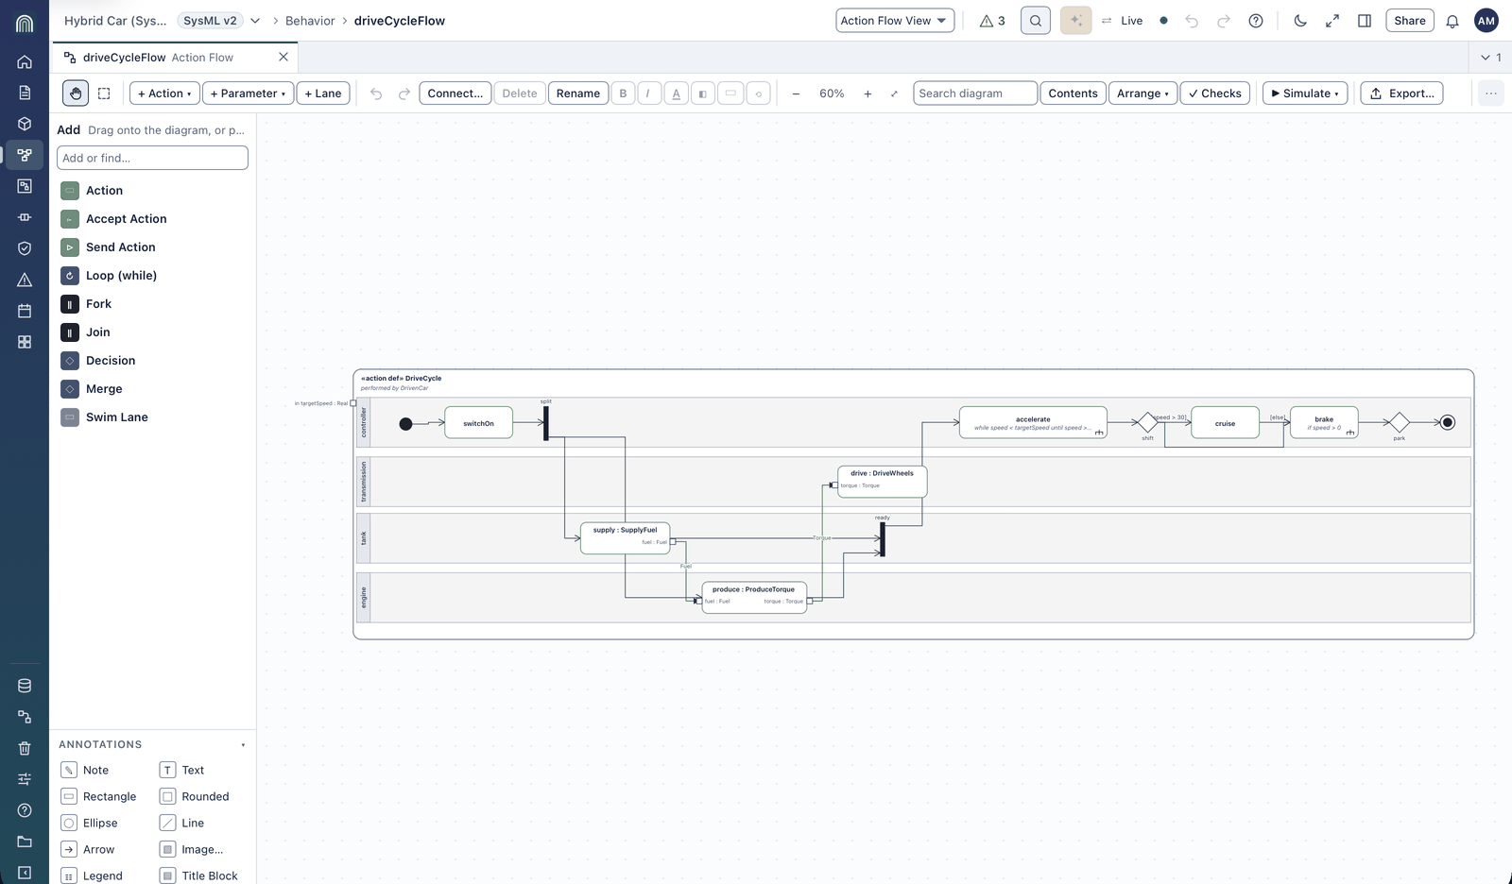Image resolution: width=1512 pixels, height=884 pixels.
Task: Expand the project chevron next to SysML v2
Action: pos(255,21)
